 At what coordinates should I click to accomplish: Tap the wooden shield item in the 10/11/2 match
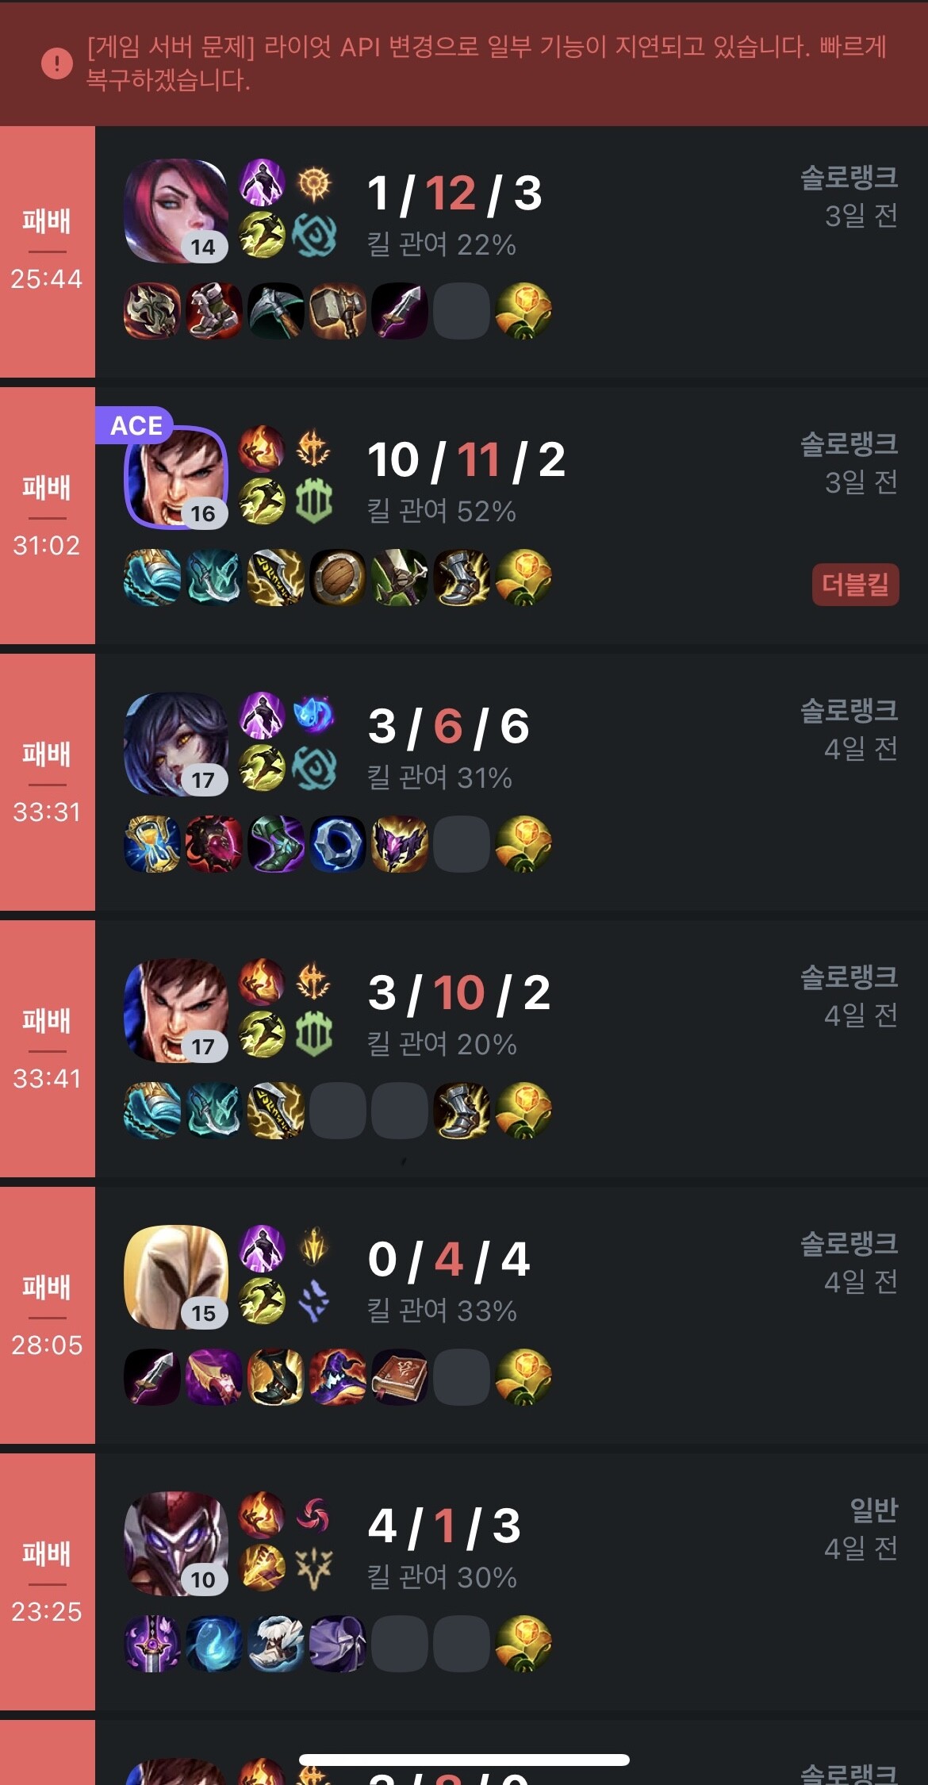pos(338,578)
